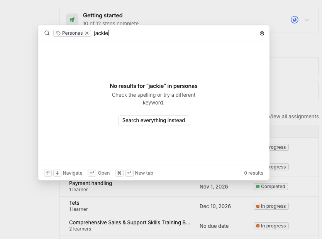This screenshot has width=322, height=239.
Task: Click the In progress badge for Tets
Action: click(x=271, y=206)
